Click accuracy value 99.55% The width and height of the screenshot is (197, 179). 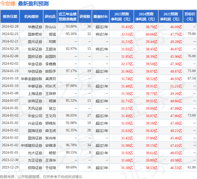point(71,152)
